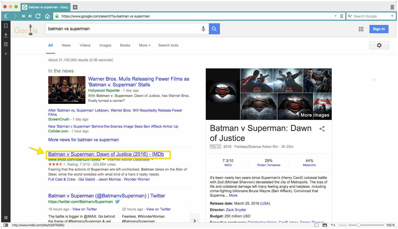Open the Zack Snyder director link
Image resolution: width=398 pixels, height=229 pixels.
(236, 210)
